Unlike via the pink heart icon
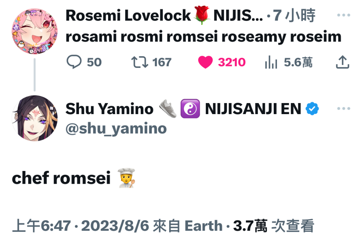 pyautogui.click(x=205, y=62)
